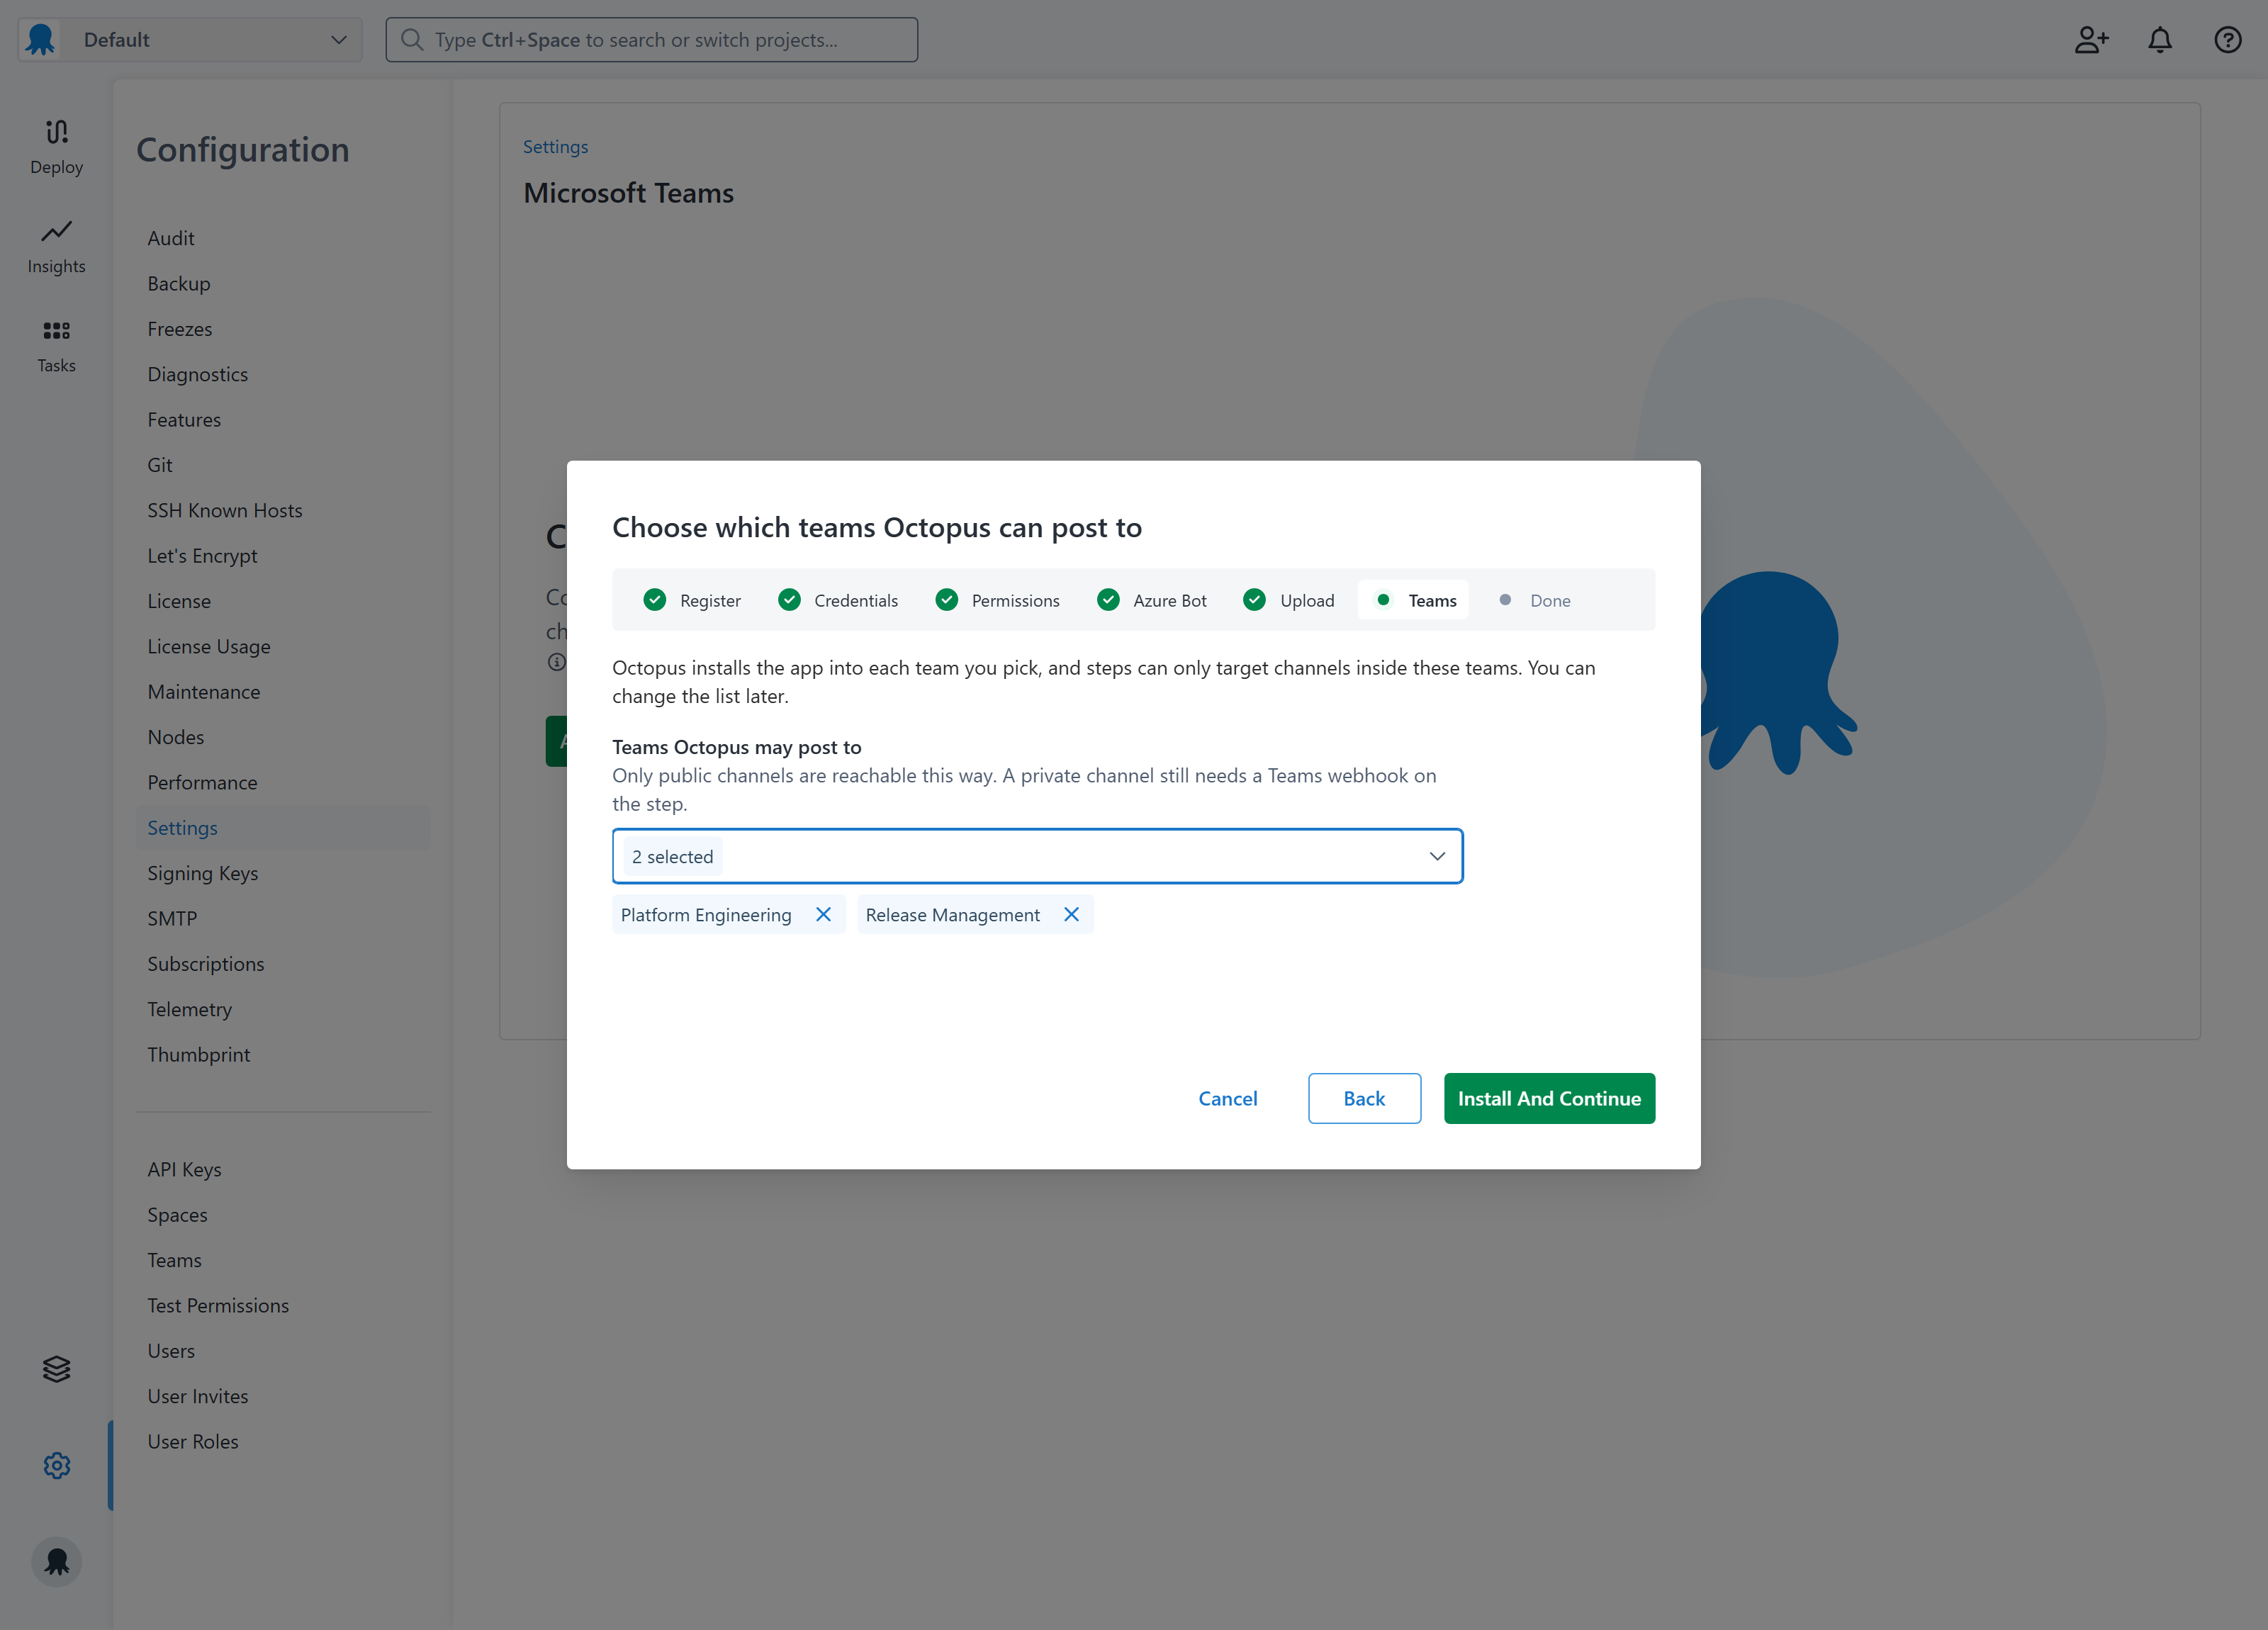The height and width of the screenshot is (1630, 2268).
Task: Open Diagnostics in the Configuration menu
Action: tap(198, 374)
